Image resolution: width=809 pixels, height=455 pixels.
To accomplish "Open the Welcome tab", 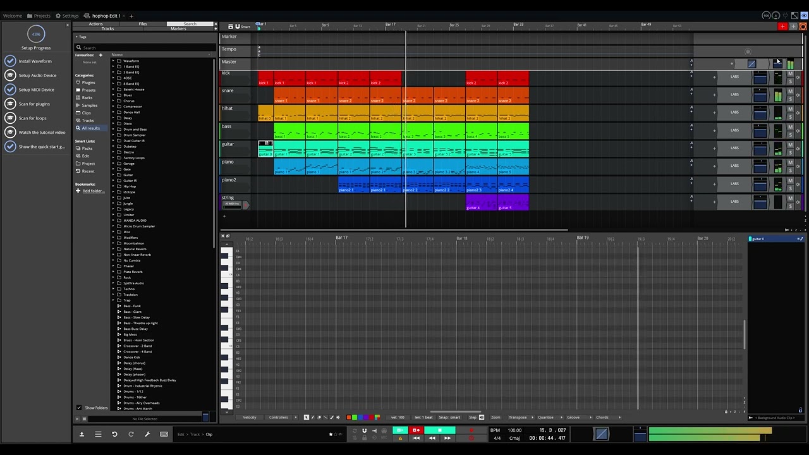I will click(12, 16).
